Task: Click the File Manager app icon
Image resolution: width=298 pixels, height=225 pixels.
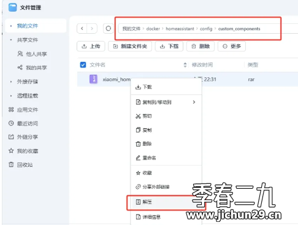Action: [x=13, y=7]
